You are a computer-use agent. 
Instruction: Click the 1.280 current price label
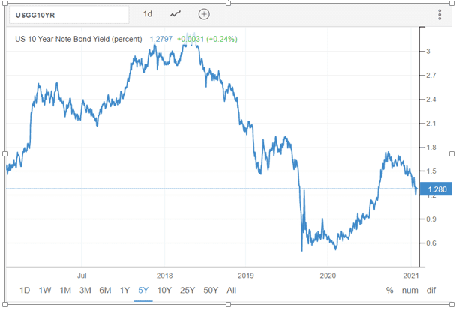435,189
